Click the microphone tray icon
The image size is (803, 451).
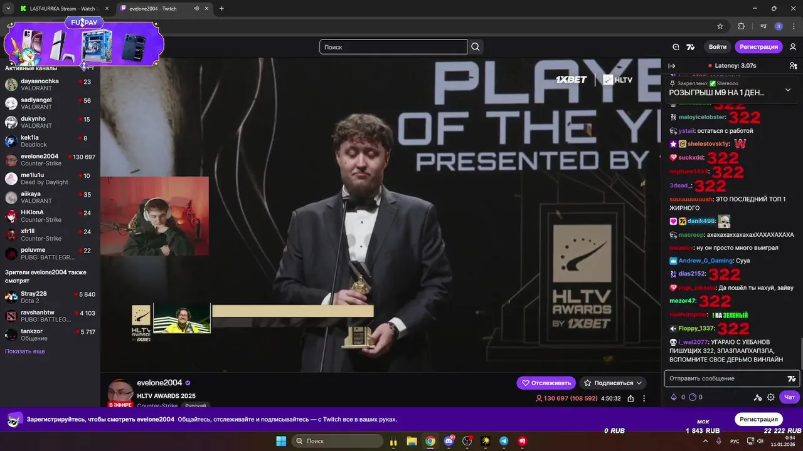click(x=718, y=441)
